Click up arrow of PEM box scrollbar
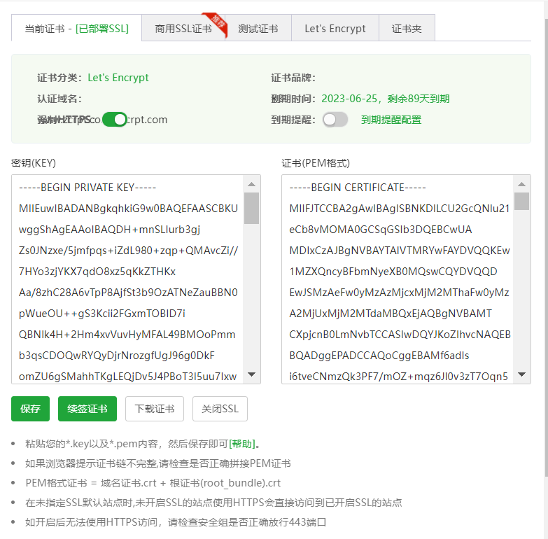Image resolution: width=548 pixels, height=539 pixels. click(x=521, y=184)
